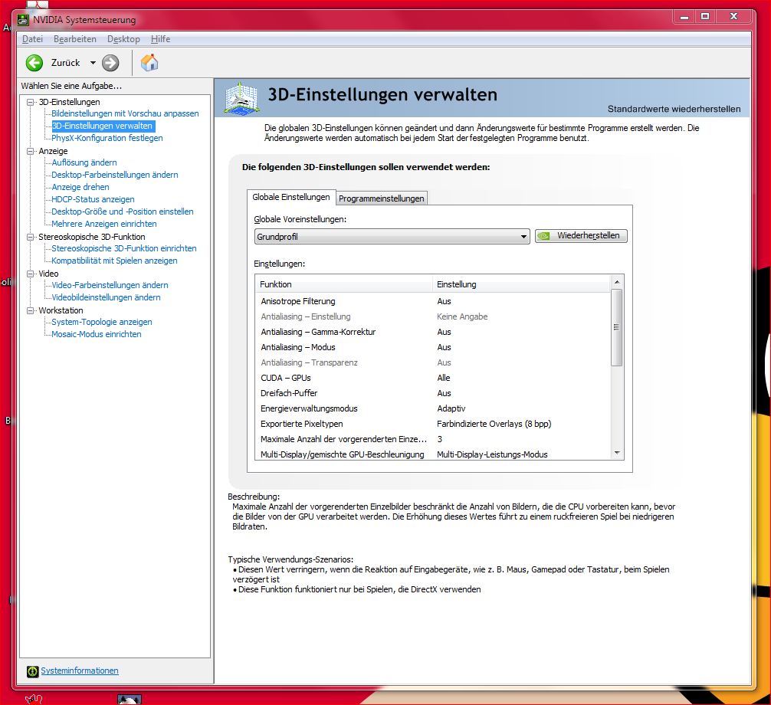Open Kompatibilität mit Spielen anzeigen
Image resolution: width=771 pixels, height=705 pixels.
click(114, 261)
